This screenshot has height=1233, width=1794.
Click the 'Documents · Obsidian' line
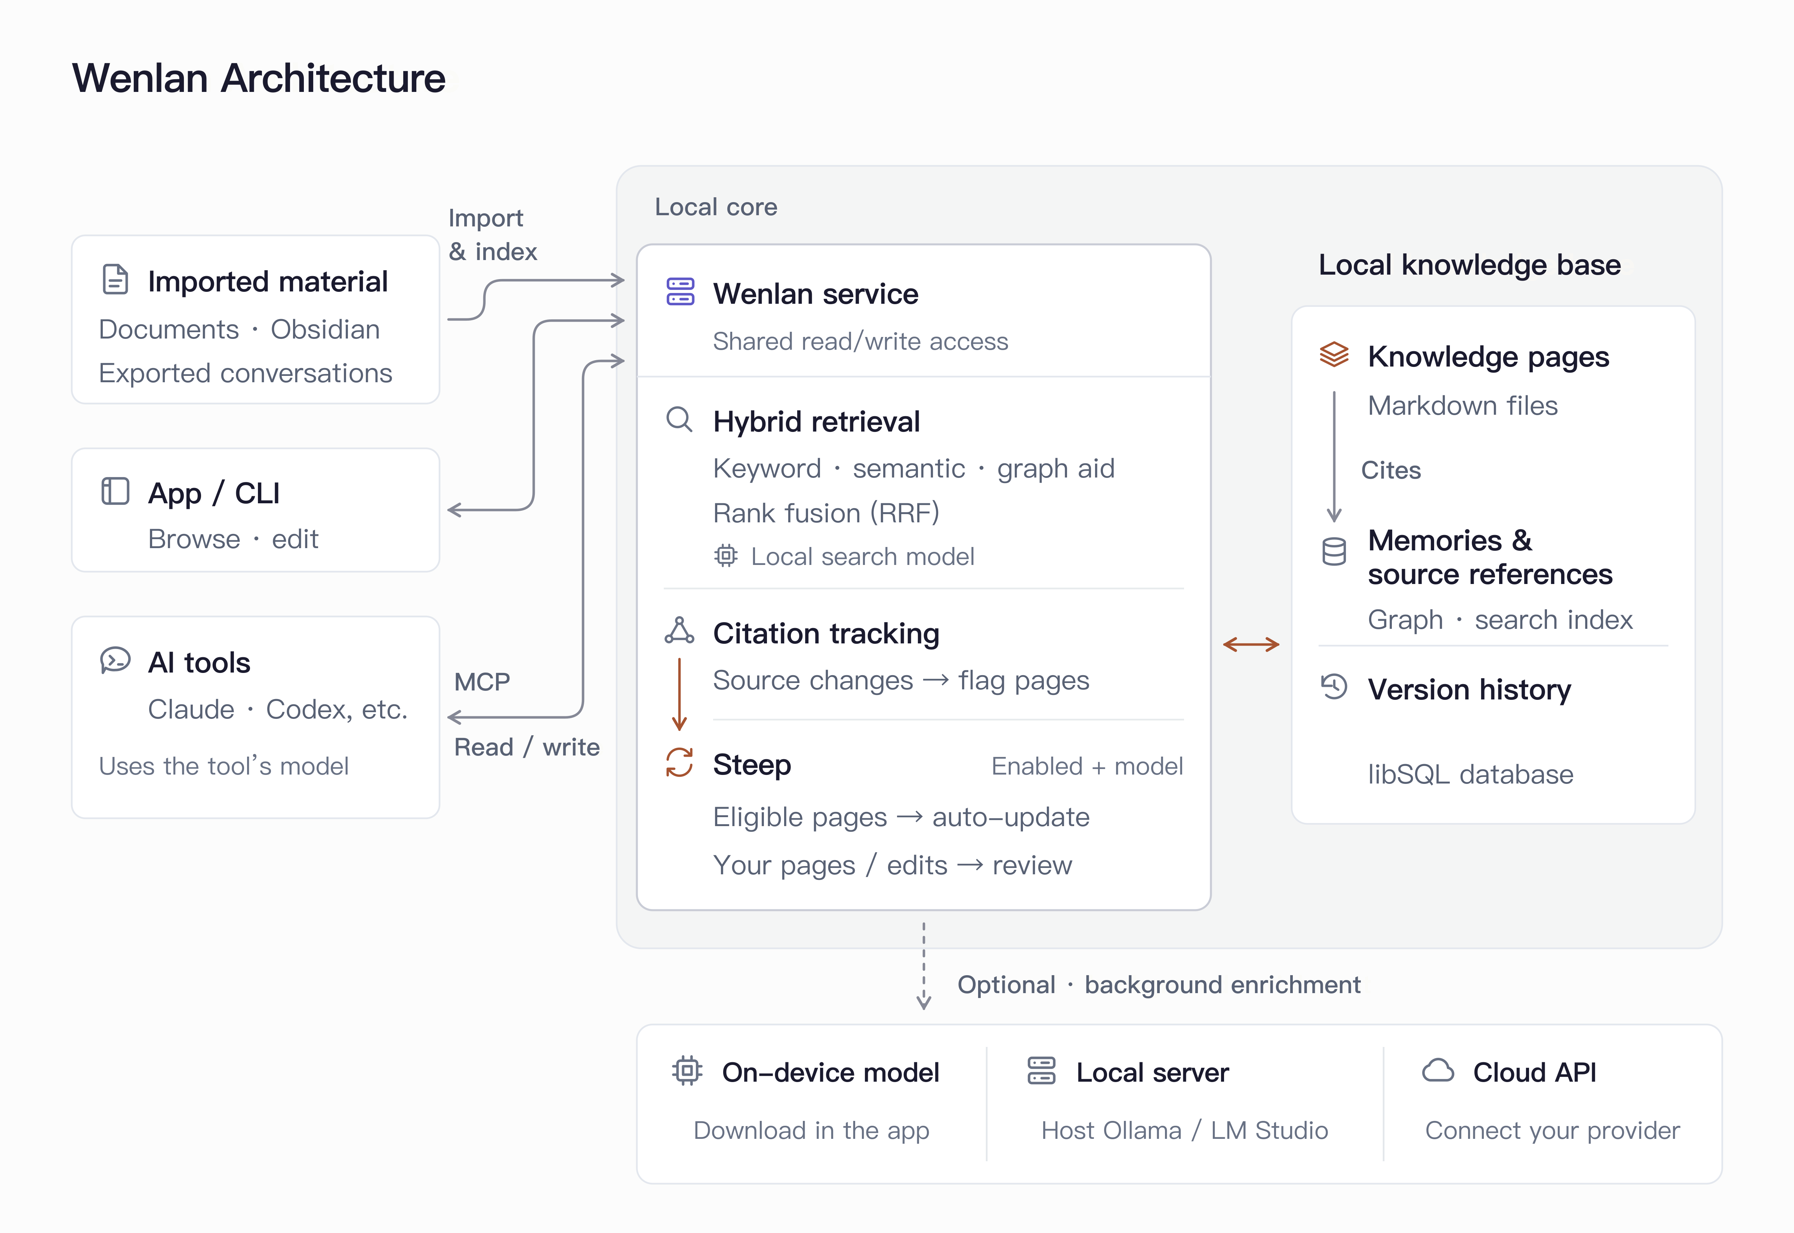point(240,329)
